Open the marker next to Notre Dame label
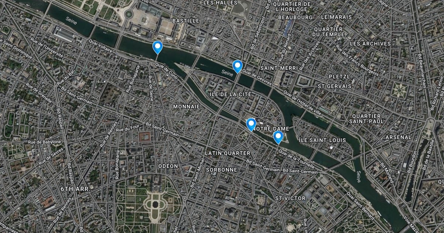 251,125
